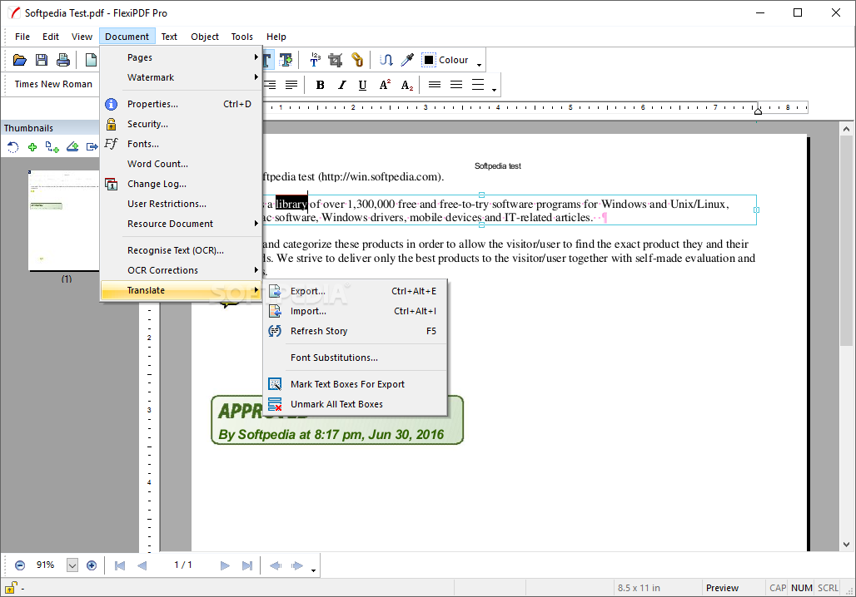Image resolution: width=856 pixels, height=597 pixels.
Task: Open the navigation toolbar overflow arrow
Action: pos(313,570)
